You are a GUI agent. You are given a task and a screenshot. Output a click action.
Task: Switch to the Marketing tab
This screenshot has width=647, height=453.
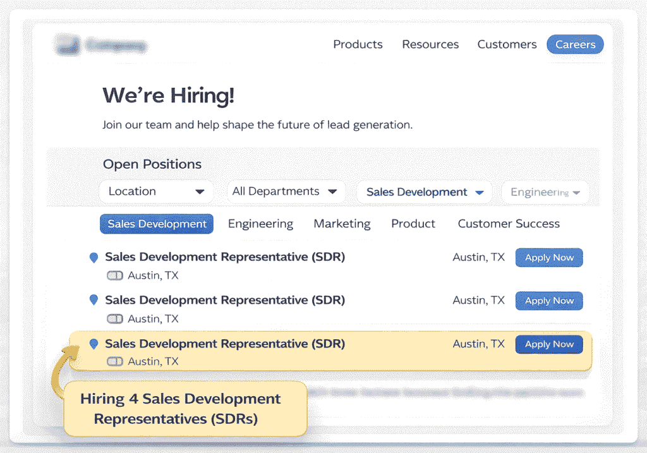click(x=342, y=224)
